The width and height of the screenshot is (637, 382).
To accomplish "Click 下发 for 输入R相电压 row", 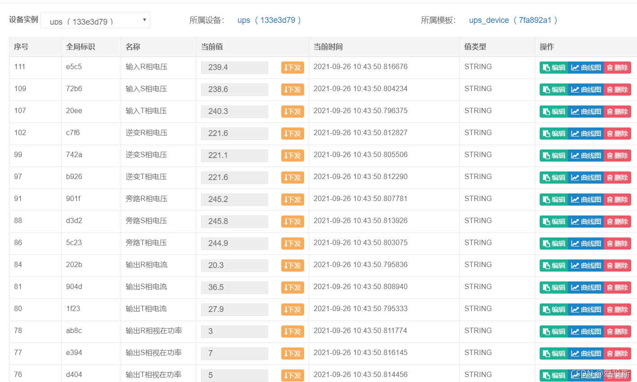I will tap(292, 67).
